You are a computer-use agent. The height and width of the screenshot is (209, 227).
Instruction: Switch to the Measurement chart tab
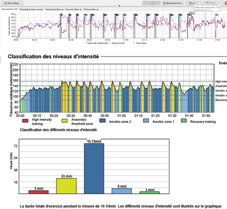(x=9, y=9)
